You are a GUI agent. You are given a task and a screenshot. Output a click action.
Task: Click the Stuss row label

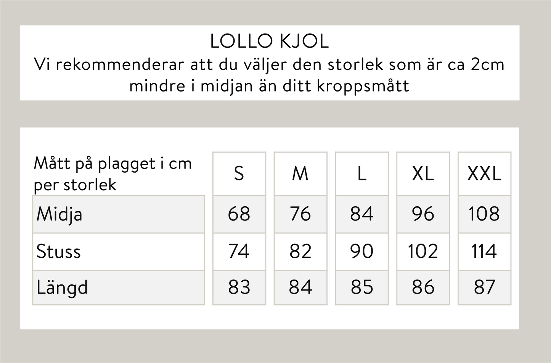(x=59, y=252)
